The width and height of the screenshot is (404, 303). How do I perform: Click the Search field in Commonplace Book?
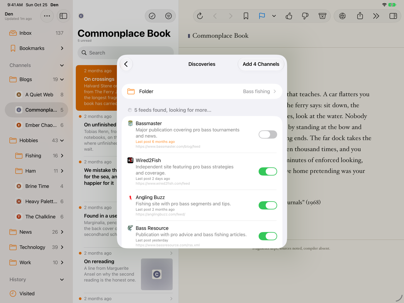(126, 53)
